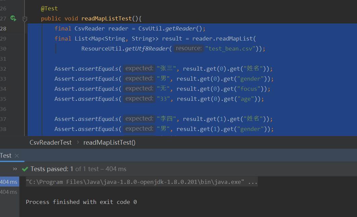Click the expected: hint on line 37

pyautogui.click(x=140, y=119)
